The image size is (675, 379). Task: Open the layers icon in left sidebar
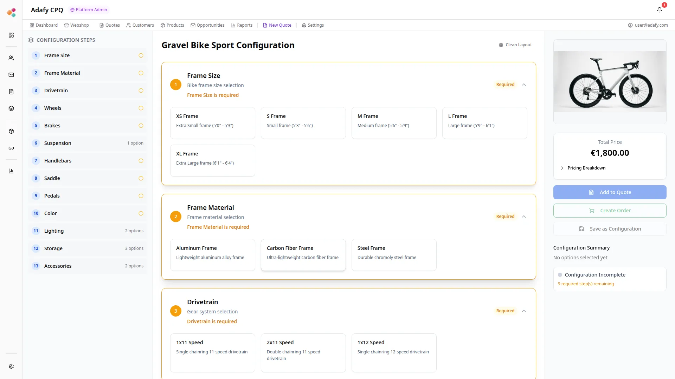[x=11, y=108]
